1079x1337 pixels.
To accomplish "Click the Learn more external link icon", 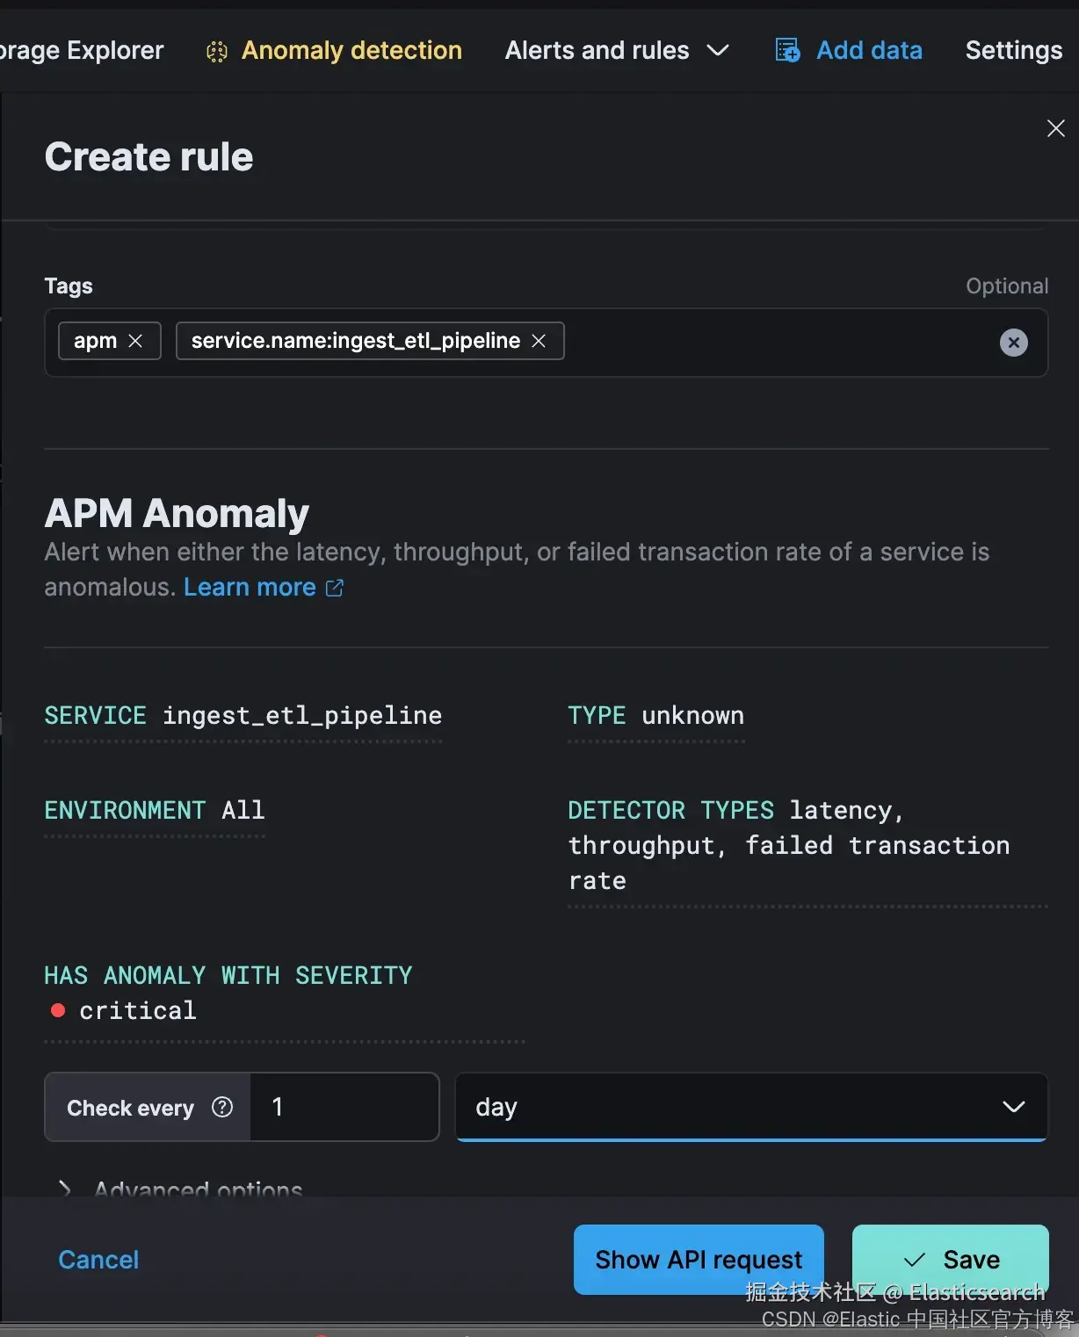I will (335, 588).
